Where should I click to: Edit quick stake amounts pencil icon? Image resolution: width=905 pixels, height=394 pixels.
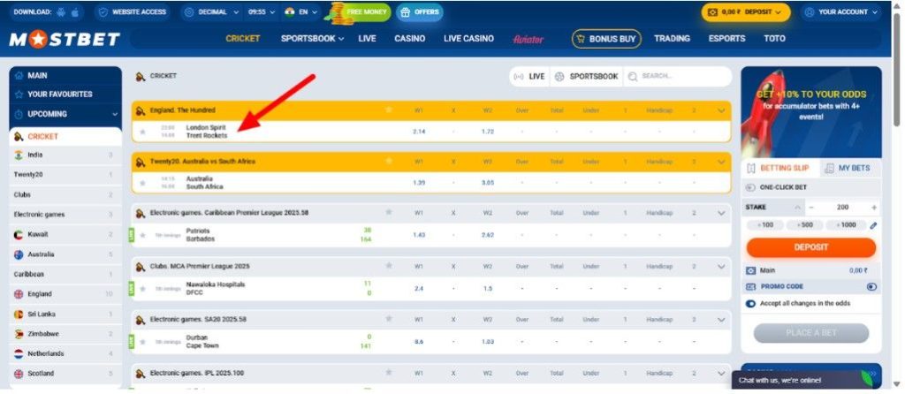click(873, 225)
